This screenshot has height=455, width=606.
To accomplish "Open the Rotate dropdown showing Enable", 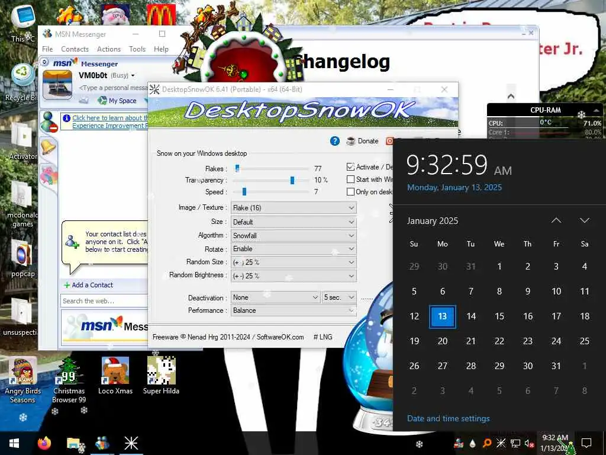I will point(294,249).
